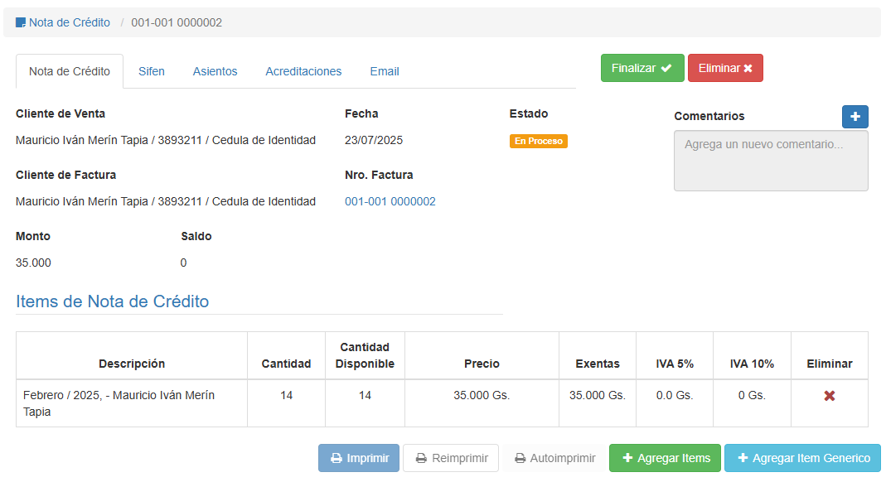Viewport: 886px width, 482px height.
Task: Click the En Proceso status badge
Action: point(539,142)
